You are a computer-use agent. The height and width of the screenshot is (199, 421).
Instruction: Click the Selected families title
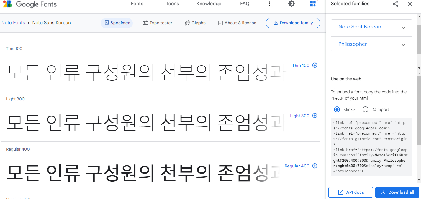click(x=350, y=4)
